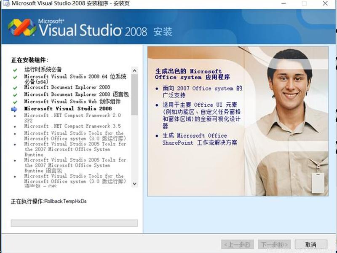This screenshot has width=337, height=253.
Task: Click the 面向 2007 Office system 的广泛支持 bullet
Action: [202, 92]
